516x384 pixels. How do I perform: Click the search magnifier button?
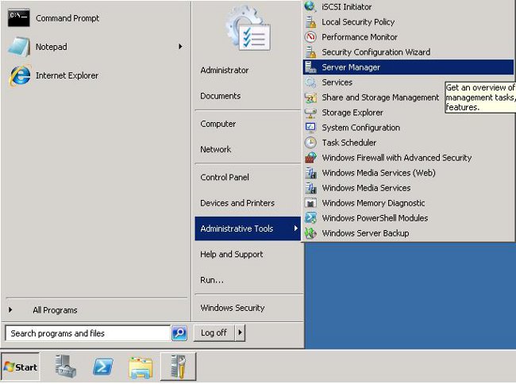point(179,333)
